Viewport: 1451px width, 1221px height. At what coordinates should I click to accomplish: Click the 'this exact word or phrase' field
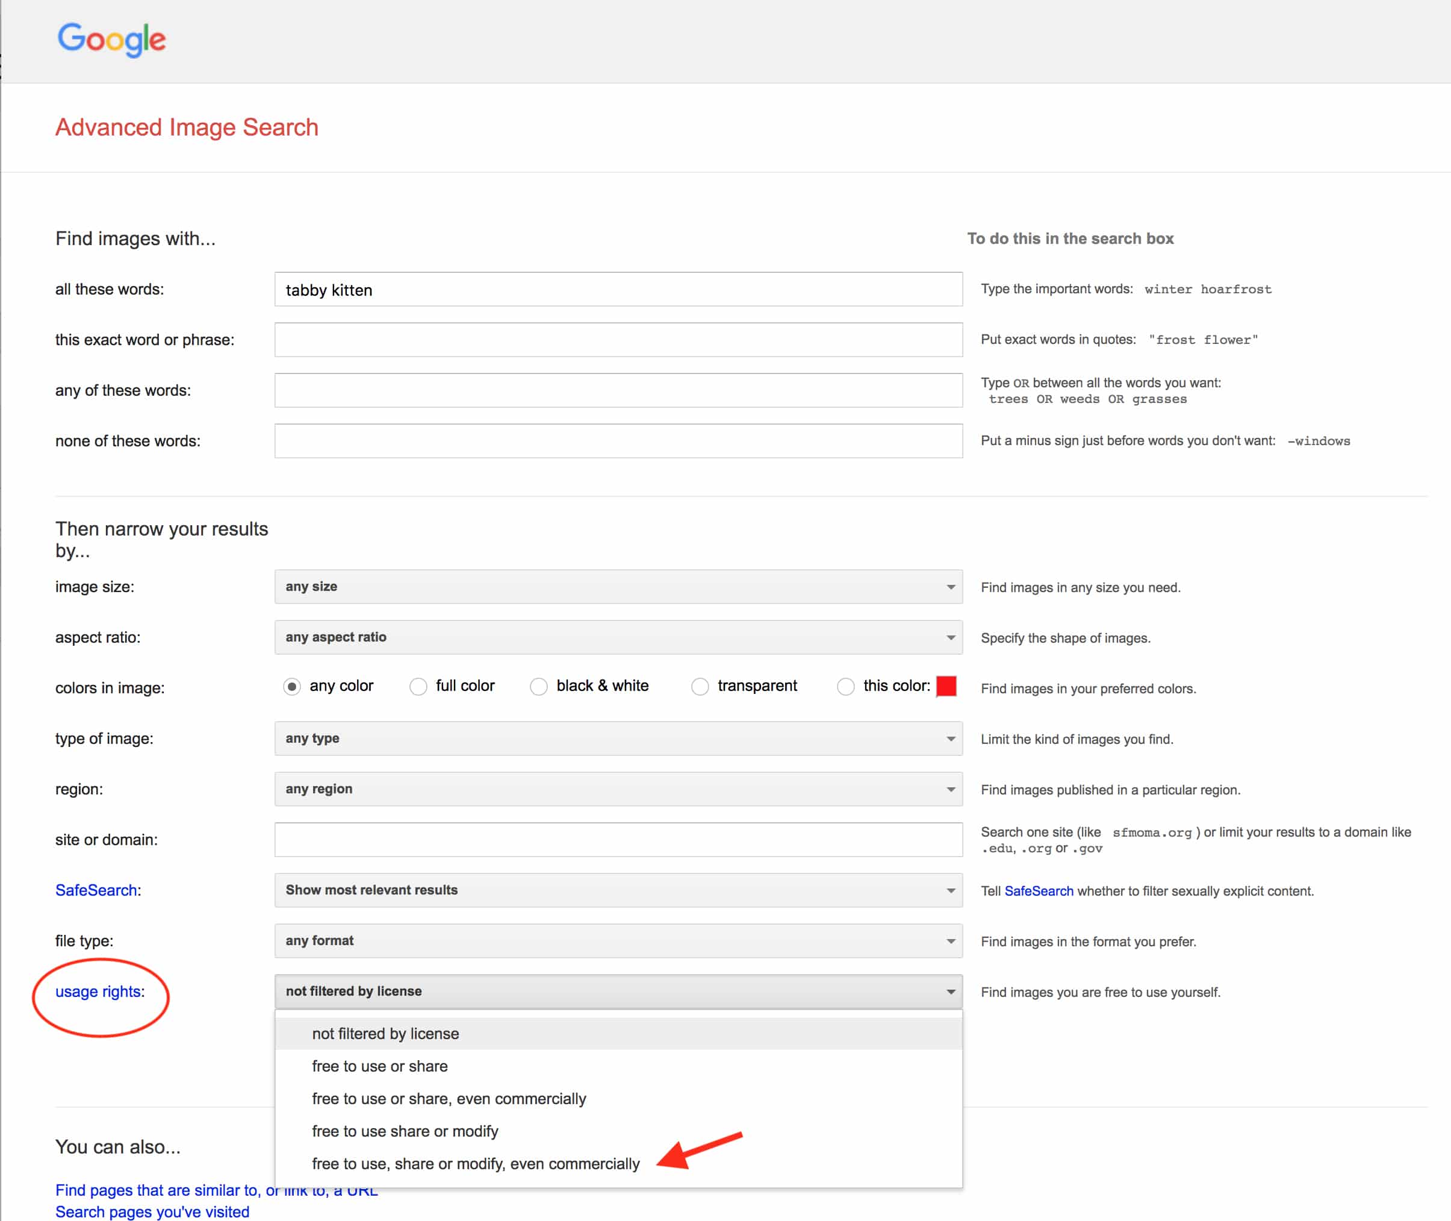point(618,340)
